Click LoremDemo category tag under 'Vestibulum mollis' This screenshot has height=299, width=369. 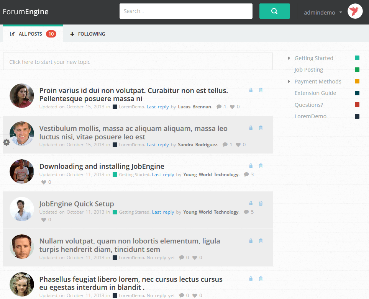point(129,145)
